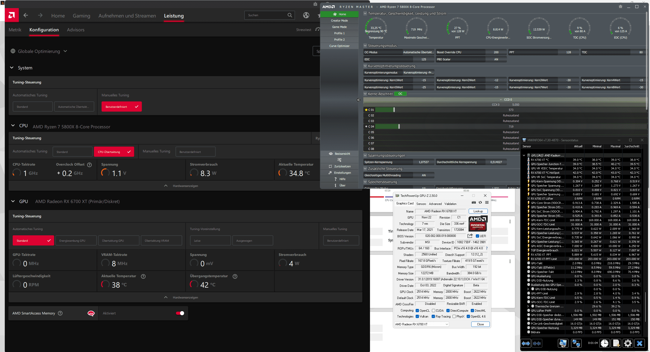
Task: Collapse the Steuerungsmodus section in Ryzen Master
Action: 365,46
